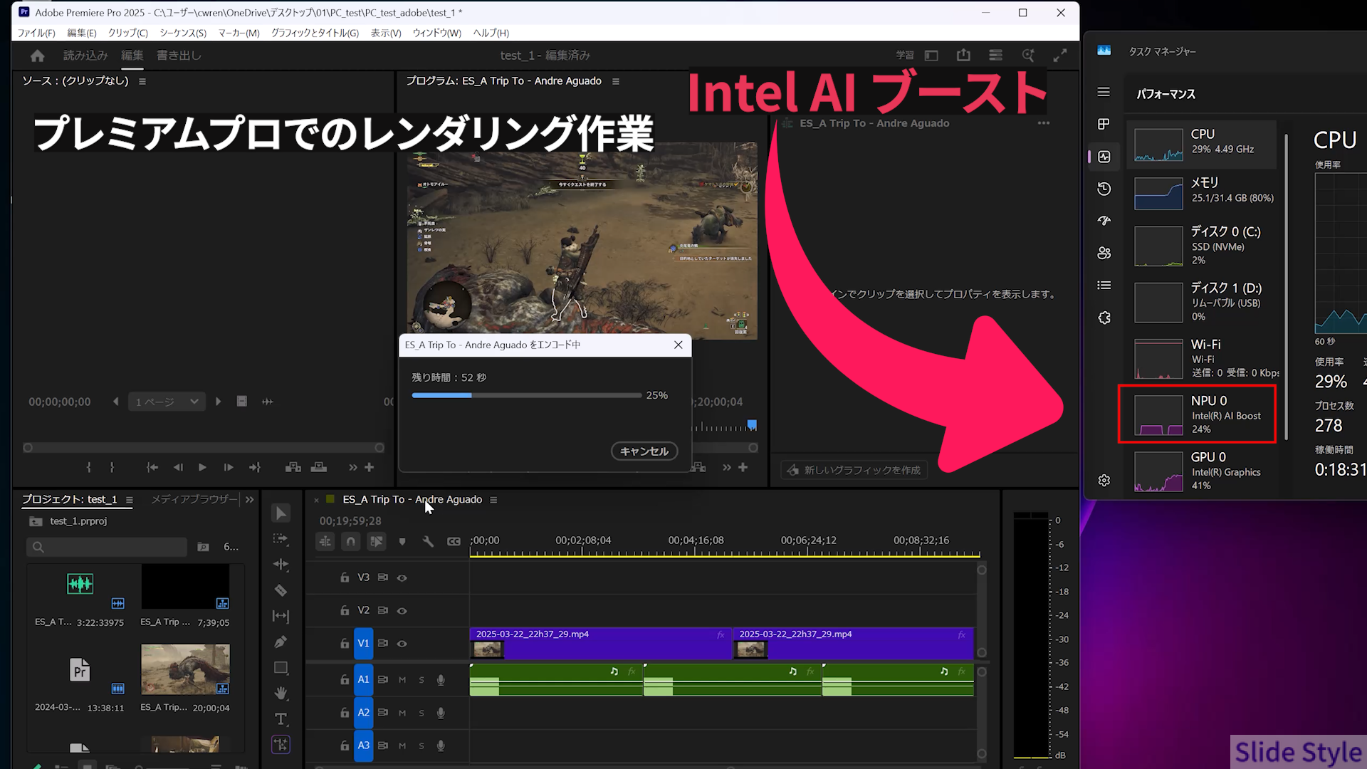This screenshot has height=769, width=1367.
Task: Toggle V1 track output eye icon
Action: click(402, 644)
